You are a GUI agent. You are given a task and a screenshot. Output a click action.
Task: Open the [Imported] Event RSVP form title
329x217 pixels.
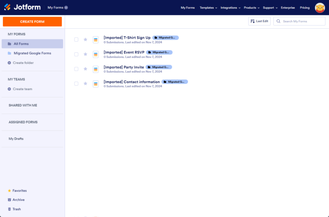(x=124, y=52)
